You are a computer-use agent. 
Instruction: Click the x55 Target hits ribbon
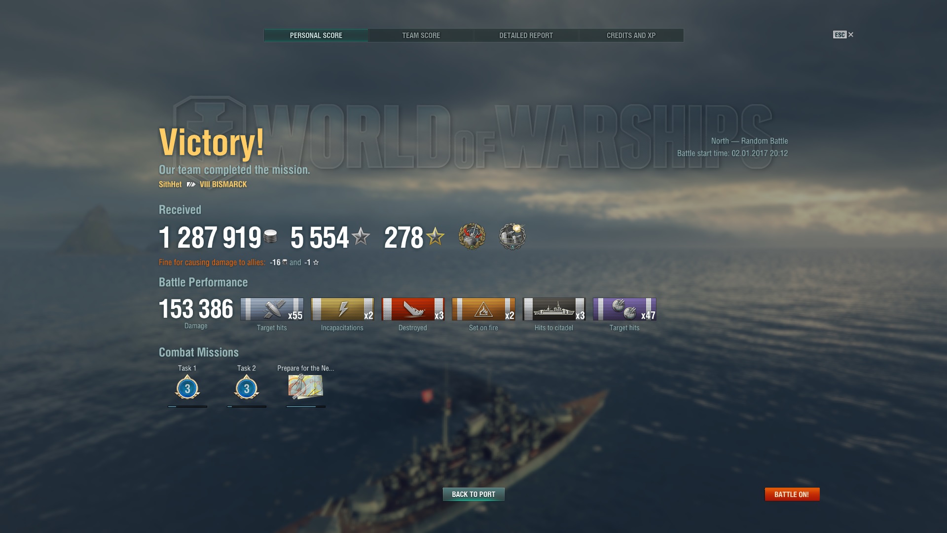tap(272, 309)
